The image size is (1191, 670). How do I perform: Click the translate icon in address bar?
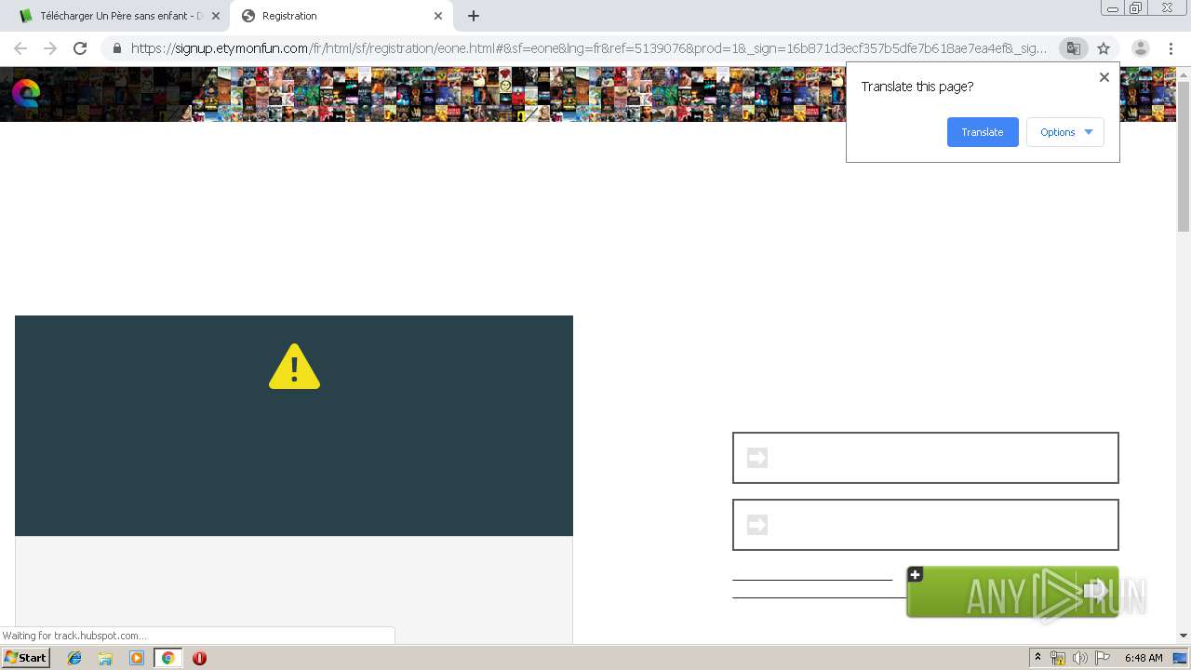click(x=1073, y=48)
